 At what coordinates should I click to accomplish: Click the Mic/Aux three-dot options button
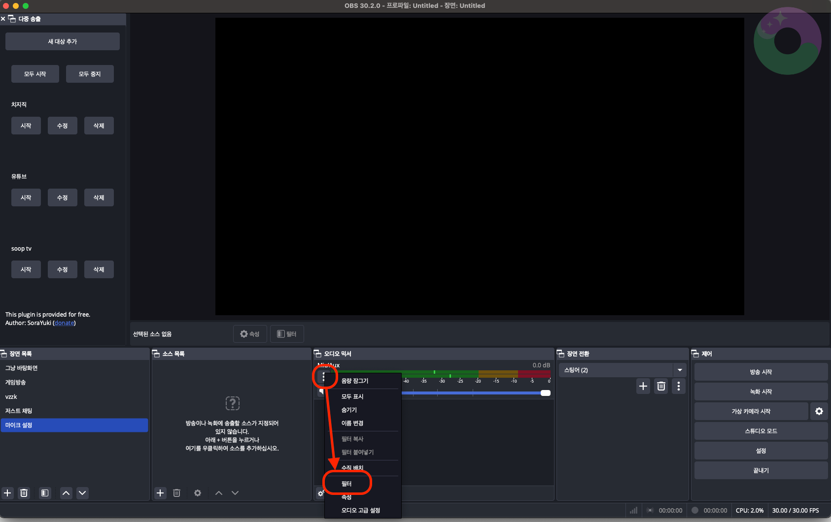[x=323, y=377]
